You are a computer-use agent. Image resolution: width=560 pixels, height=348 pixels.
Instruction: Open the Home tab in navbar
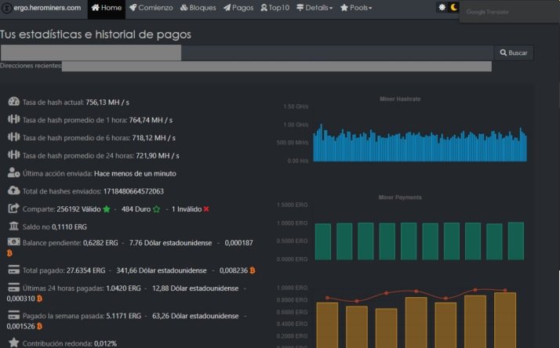(x=107, y=8)
